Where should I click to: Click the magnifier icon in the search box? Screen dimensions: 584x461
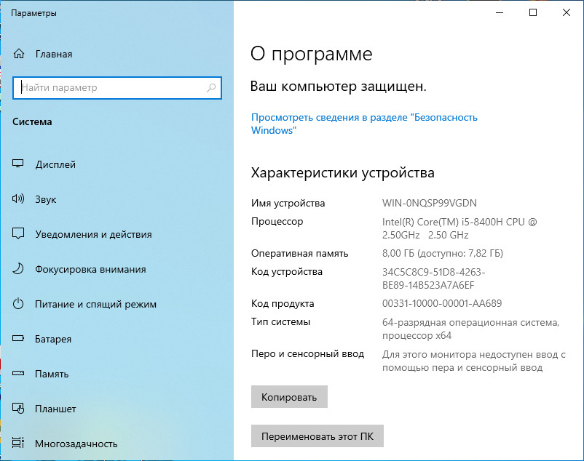pos(211,88)
